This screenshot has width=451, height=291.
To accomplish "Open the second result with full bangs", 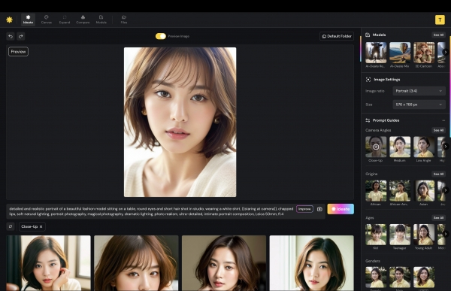I will [136, 263].
